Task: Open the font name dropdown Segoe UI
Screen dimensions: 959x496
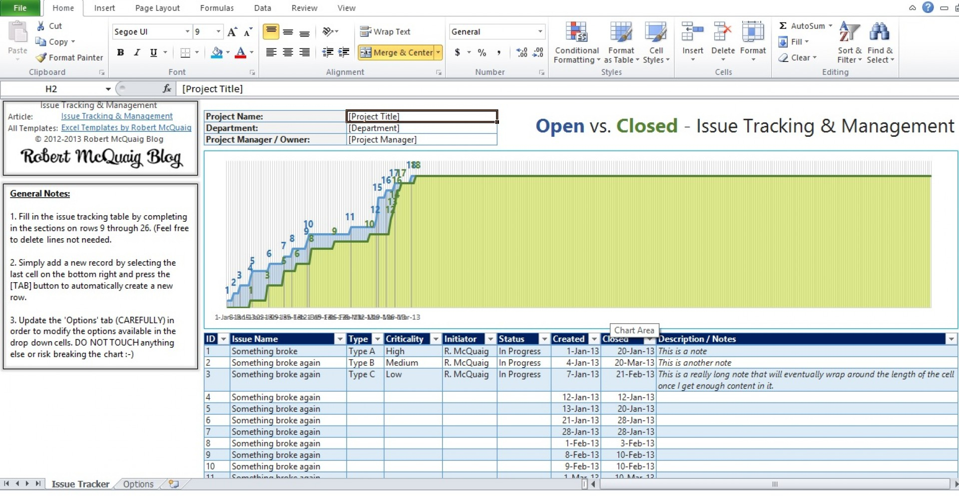Action: (187, 32)
